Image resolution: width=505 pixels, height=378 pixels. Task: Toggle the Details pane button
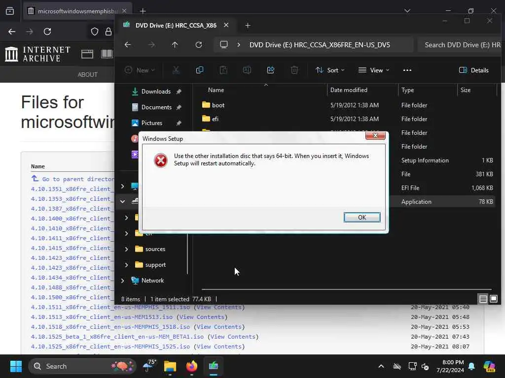pos(474,70)
